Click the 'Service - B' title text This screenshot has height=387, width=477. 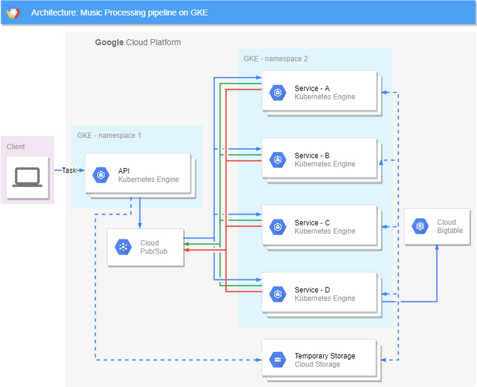(x=312, y=156)
